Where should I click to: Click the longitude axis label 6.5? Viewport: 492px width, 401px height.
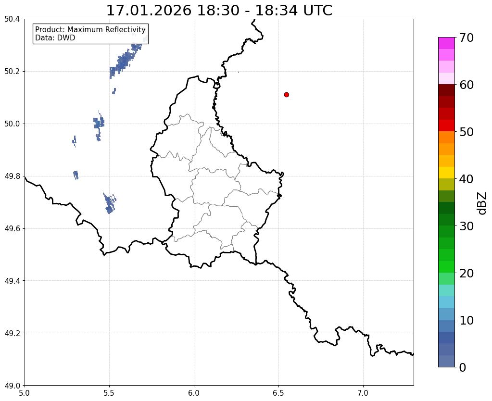click(278, 393)
